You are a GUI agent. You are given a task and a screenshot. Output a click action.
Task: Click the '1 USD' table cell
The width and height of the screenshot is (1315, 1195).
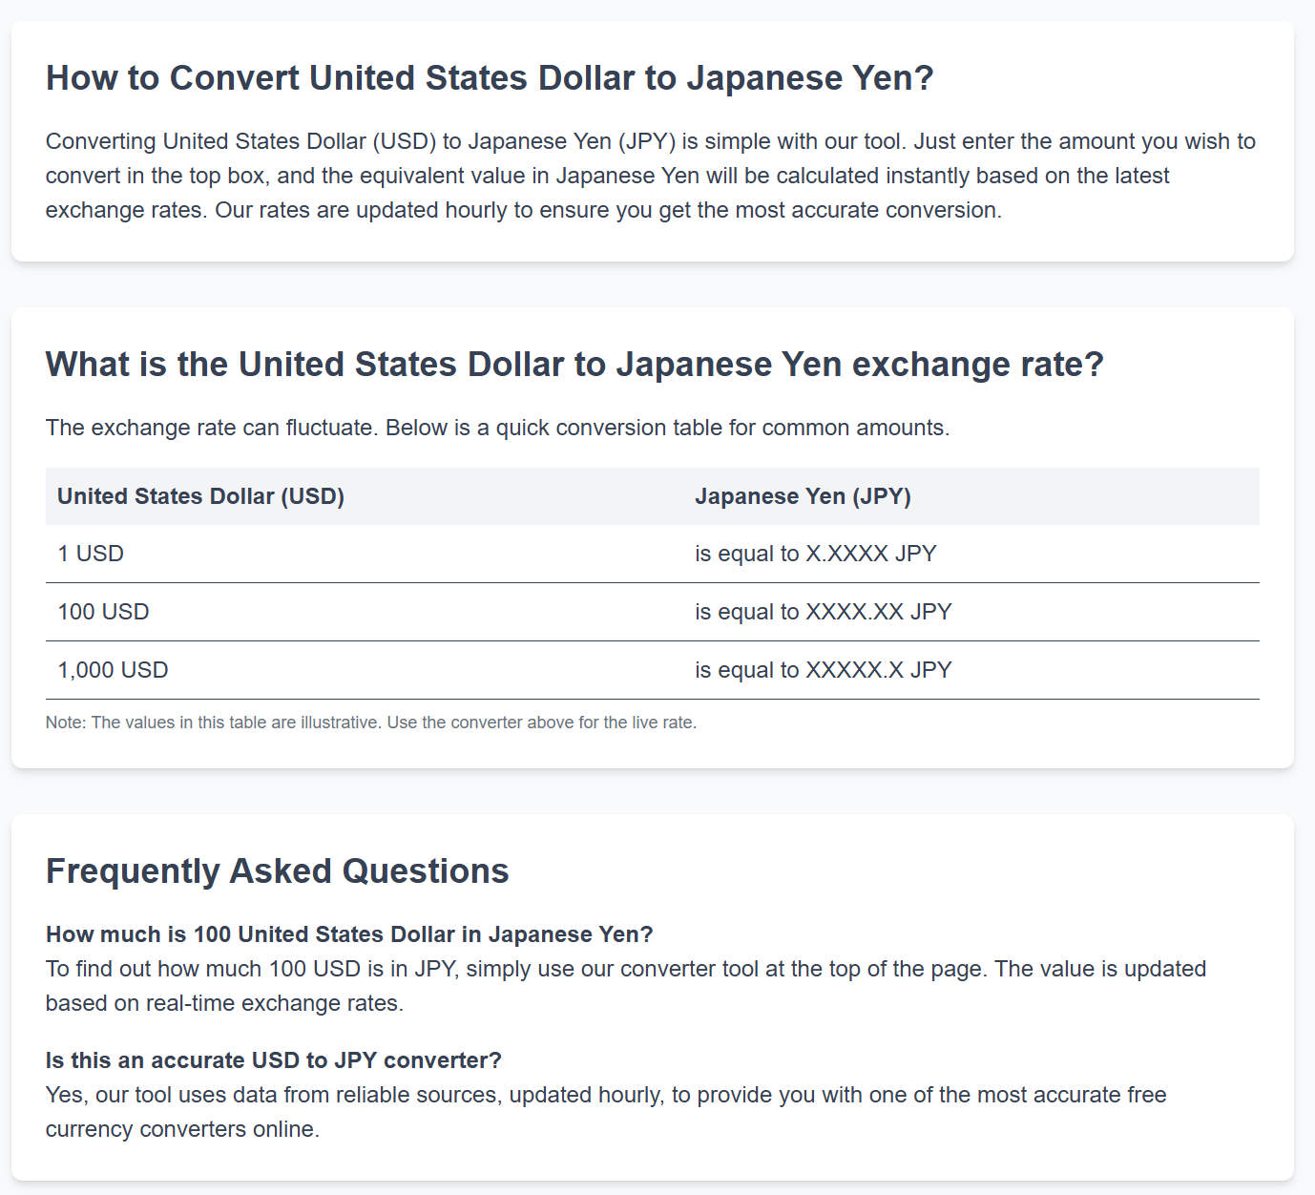click(365, 554)
